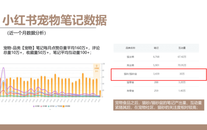Select the value 30万

pos(182,74)
